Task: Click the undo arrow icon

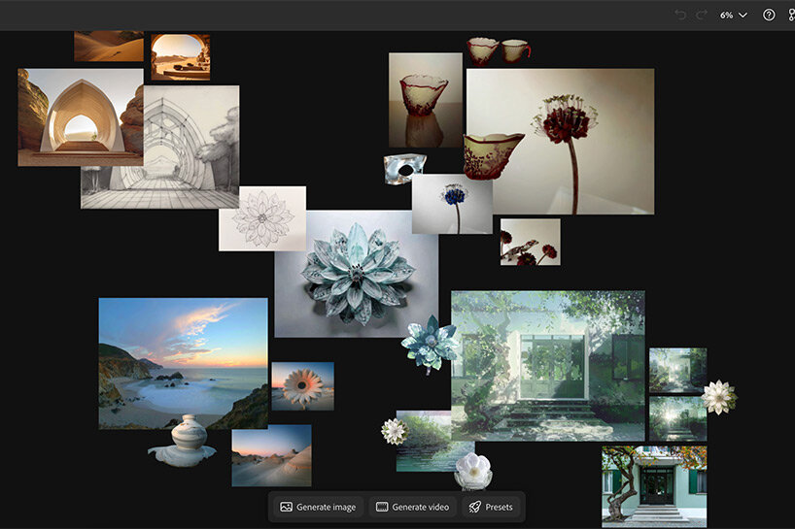Action: [x=680, y=16]
